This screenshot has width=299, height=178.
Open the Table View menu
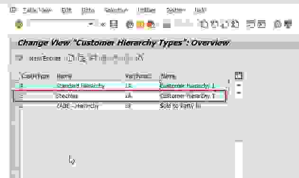(x=37, y=10)
